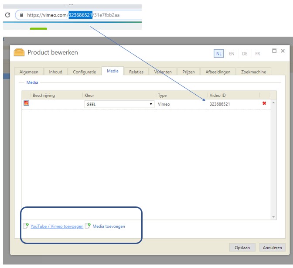Screen dimensions: 293x268
Task: Open the GEEL color dropdown
Action: [x=119, y=104]
